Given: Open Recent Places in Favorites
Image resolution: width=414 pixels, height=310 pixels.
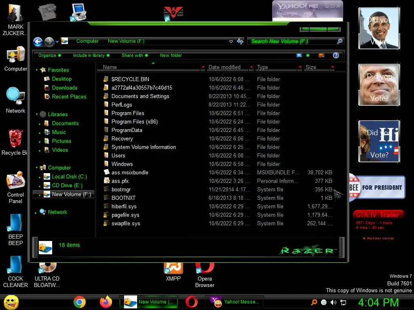Looking at the screenshot, I should 69,97.
